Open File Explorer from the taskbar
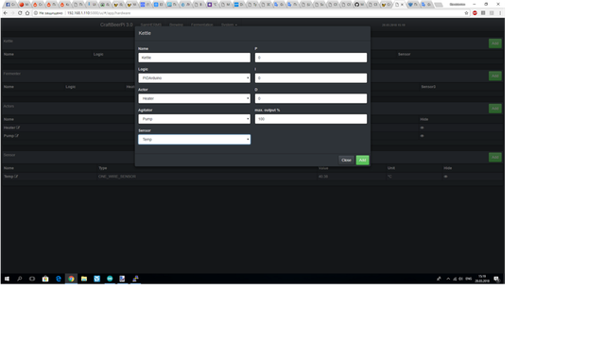 pos(84,279)
